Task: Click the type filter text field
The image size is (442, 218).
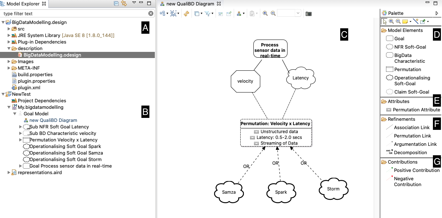Action: pos(73,13)
